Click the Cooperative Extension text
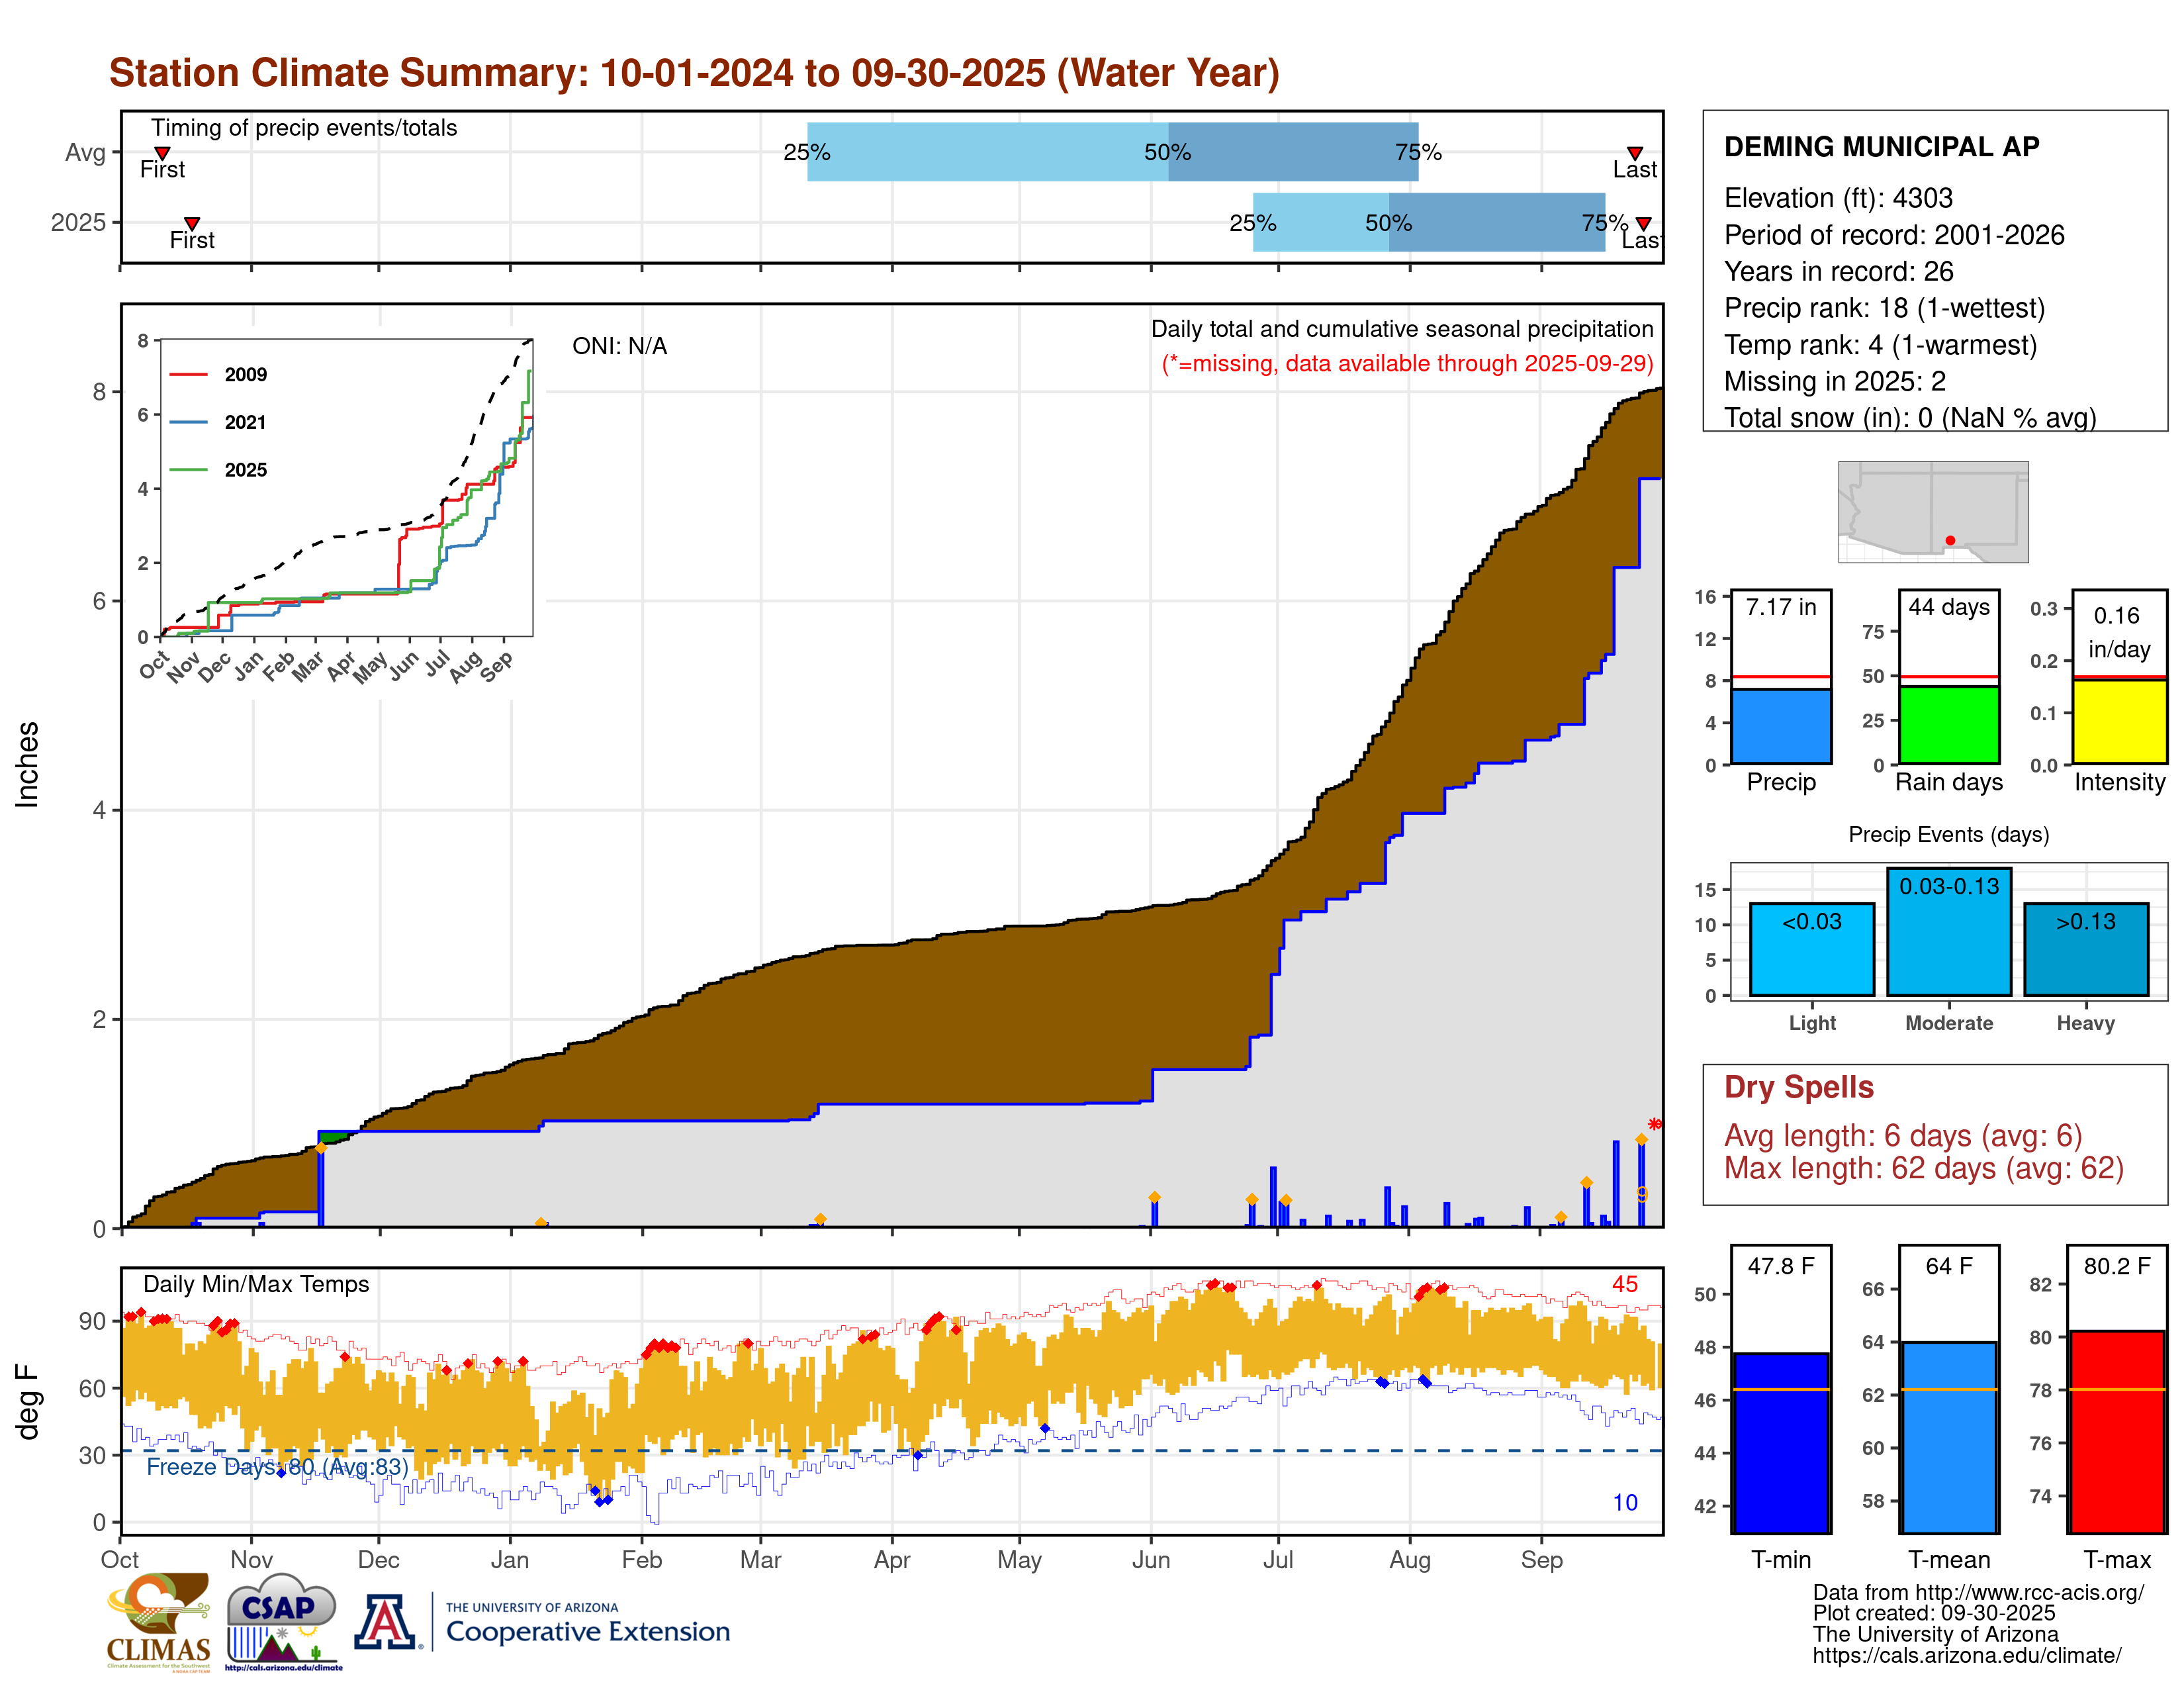Image resolution: width=2184 pixels, height=1688 pixels. (588, 1632)
